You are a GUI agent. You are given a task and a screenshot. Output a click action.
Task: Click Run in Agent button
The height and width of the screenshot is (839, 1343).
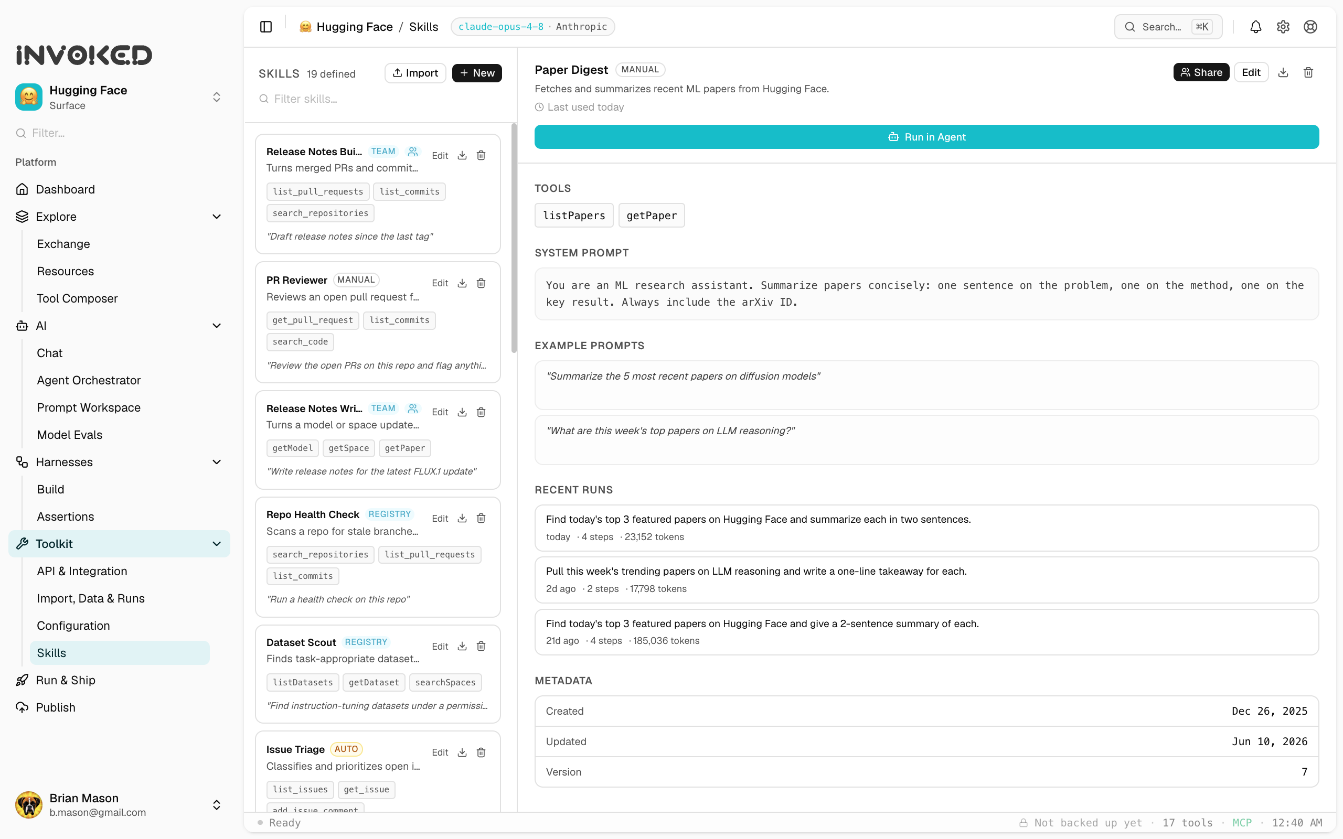point(926,137)
